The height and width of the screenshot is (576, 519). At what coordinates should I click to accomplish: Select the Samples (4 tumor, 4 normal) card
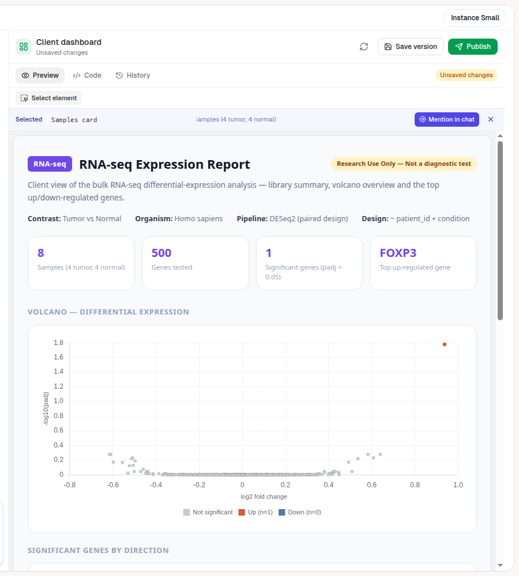81,263
